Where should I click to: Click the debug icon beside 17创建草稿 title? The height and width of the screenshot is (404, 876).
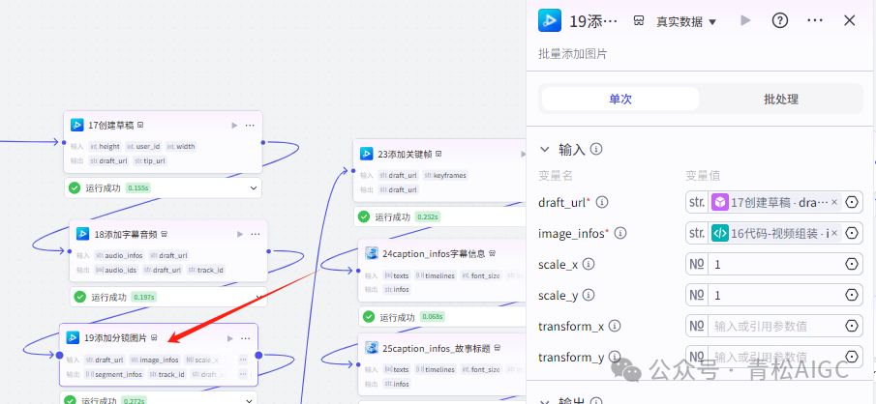[140, 125]
